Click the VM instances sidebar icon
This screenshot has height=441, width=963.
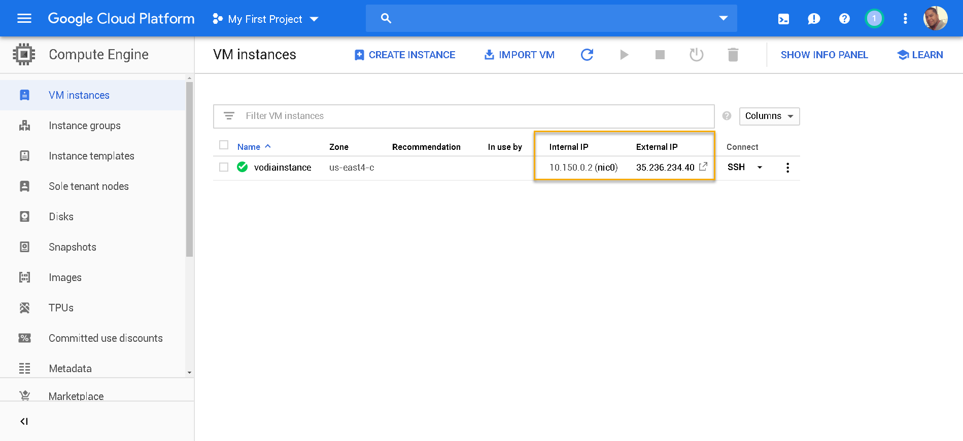coord(24,95)
